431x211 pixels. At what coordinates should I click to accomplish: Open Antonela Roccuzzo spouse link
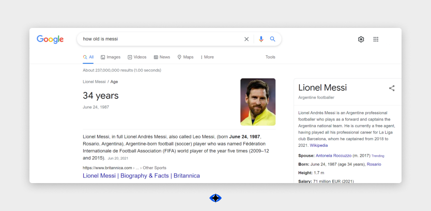click(334, 156)
